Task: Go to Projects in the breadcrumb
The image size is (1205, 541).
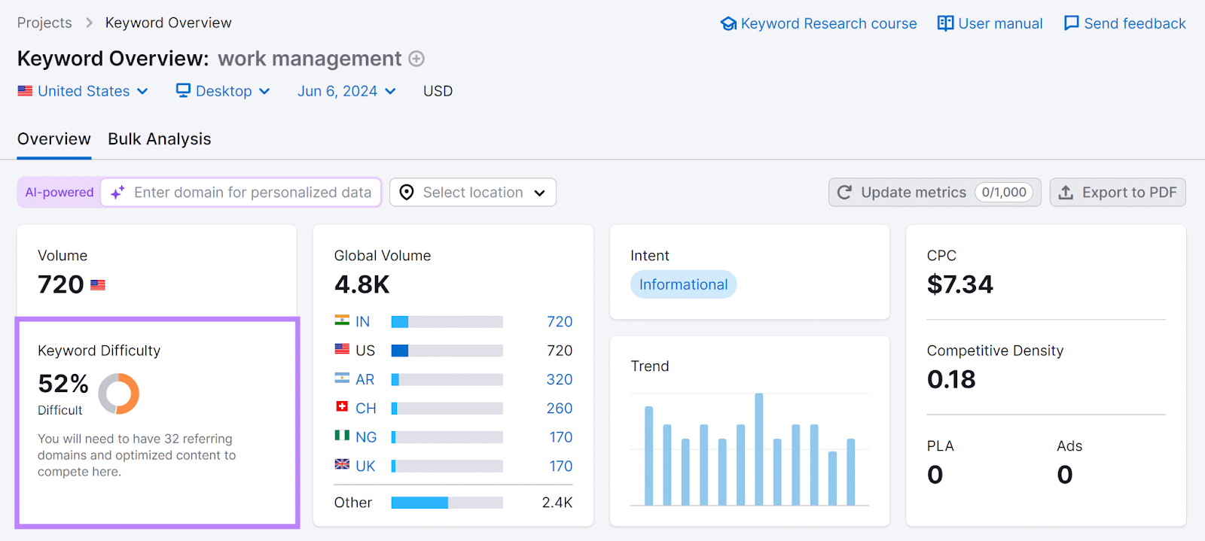Action: [44, 23]
